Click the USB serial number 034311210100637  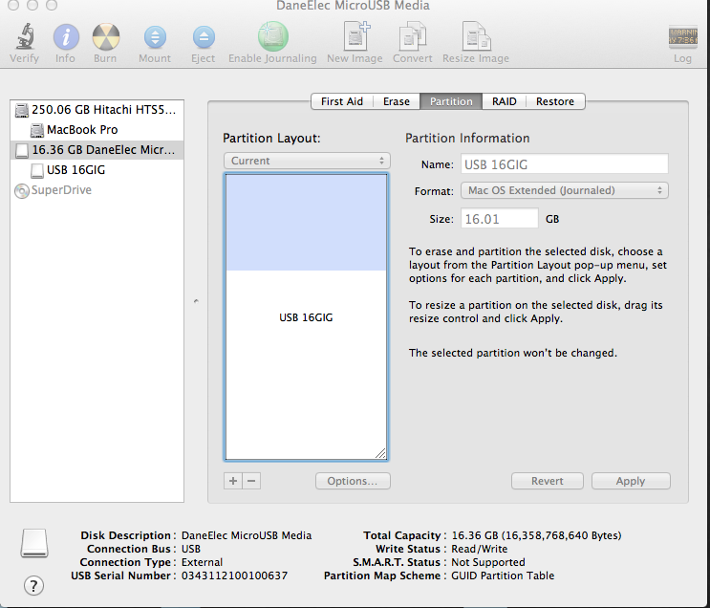click(234, 575)
